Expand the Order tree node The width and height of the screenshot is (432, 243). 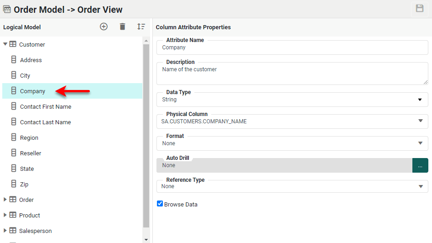(x=5, y=200)
